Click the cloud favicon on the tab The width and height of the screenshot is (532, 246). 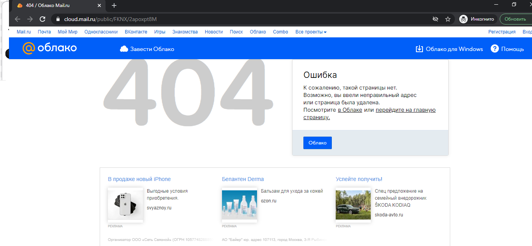20,5
